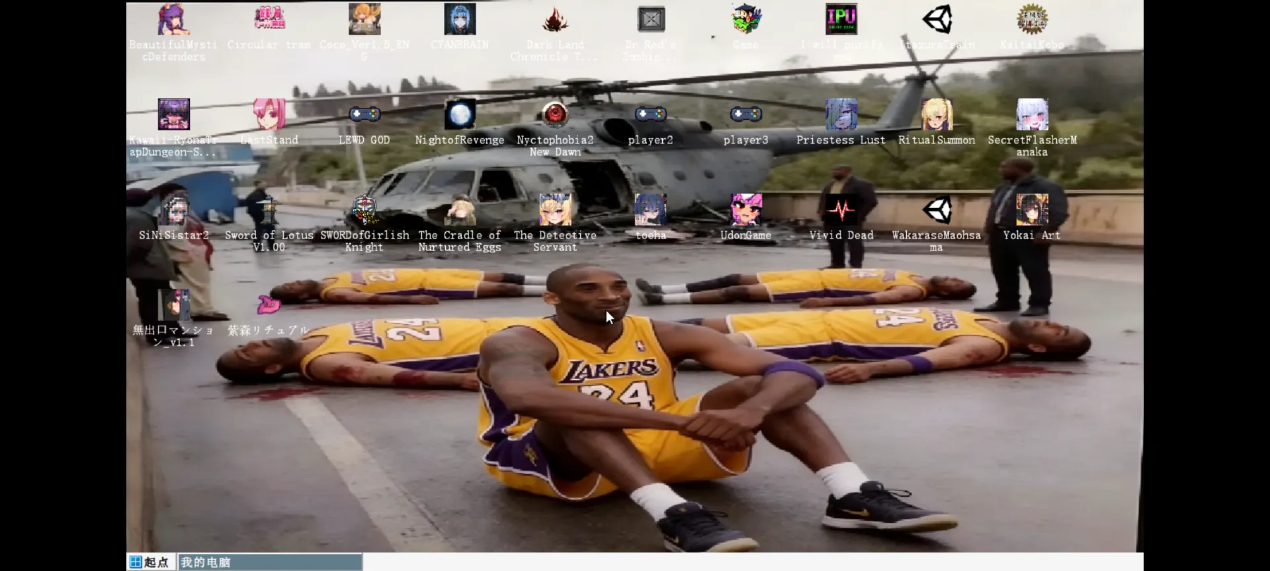
Task: Launch the player2 gamepad icon
Action: coord(651,115)
